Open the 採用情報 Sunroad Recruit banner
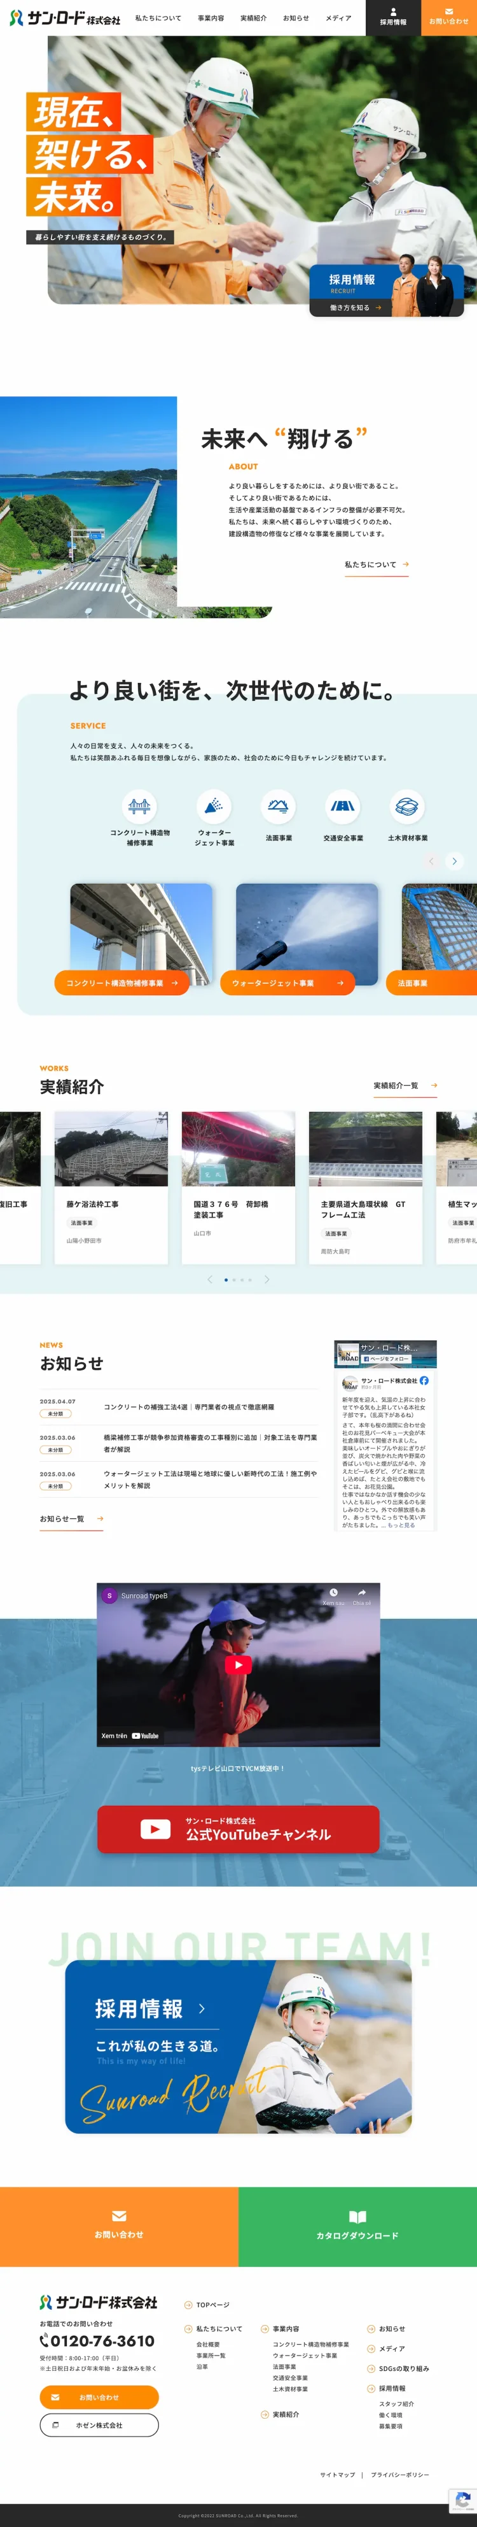The image size is (477, 2527). [x=238, y=2047]
